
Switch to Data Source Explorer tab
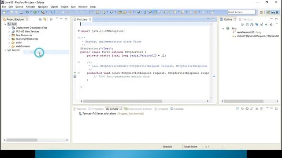(138, 109)
